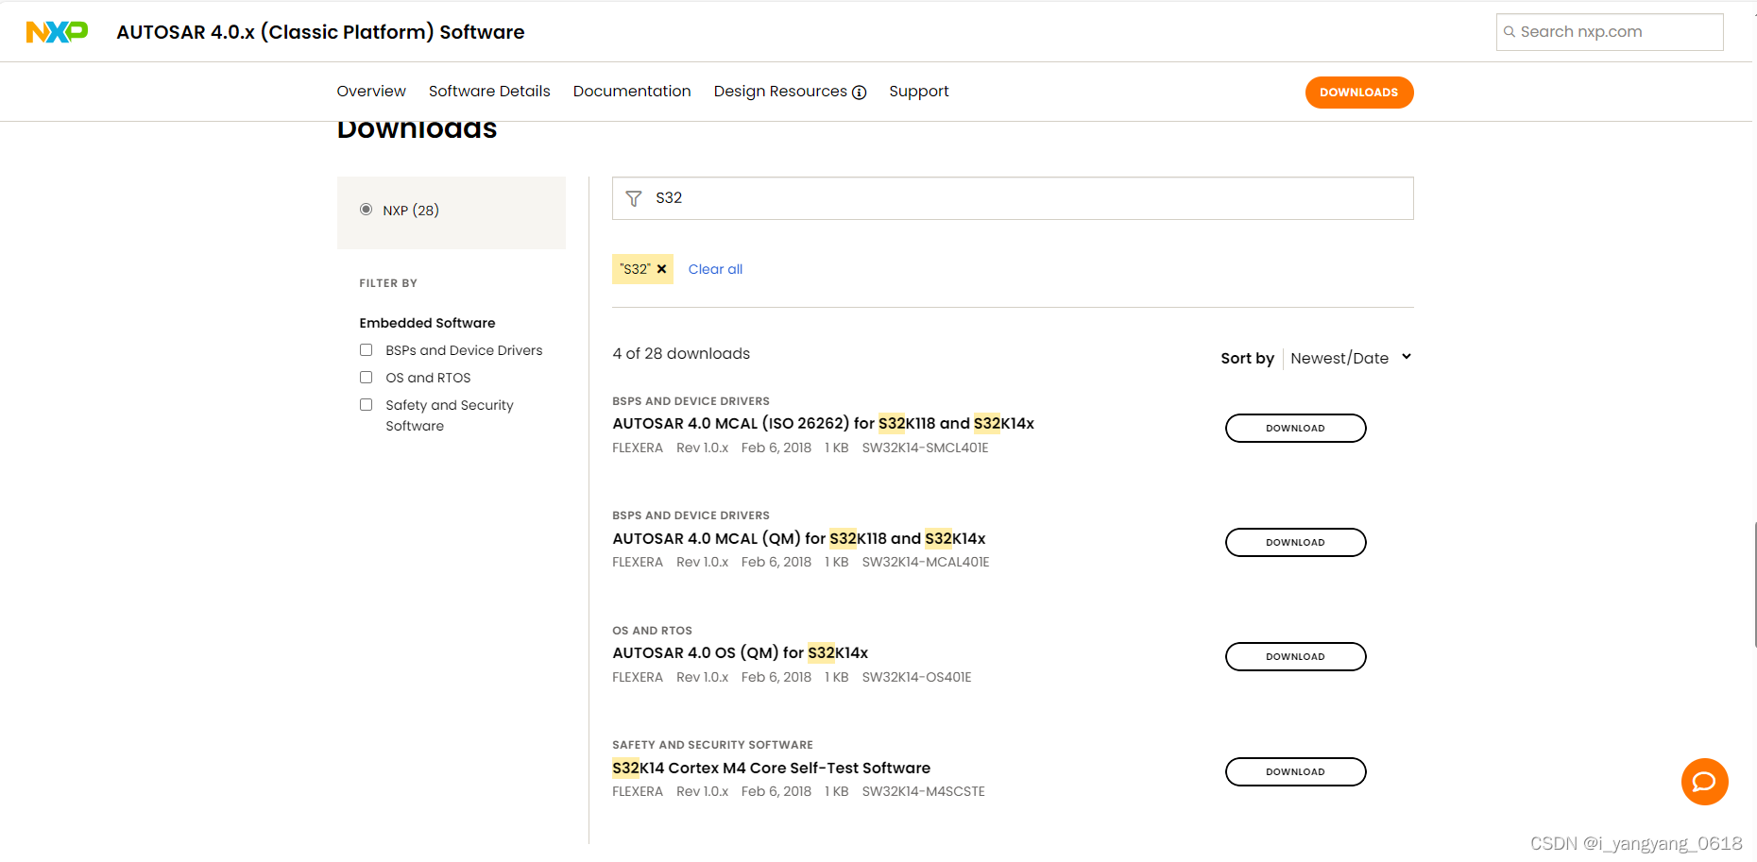Open the Sort by Newest/Date dropdown
The width and height of the screenshot is (1757, 862).
click(x=1351, y=358)
